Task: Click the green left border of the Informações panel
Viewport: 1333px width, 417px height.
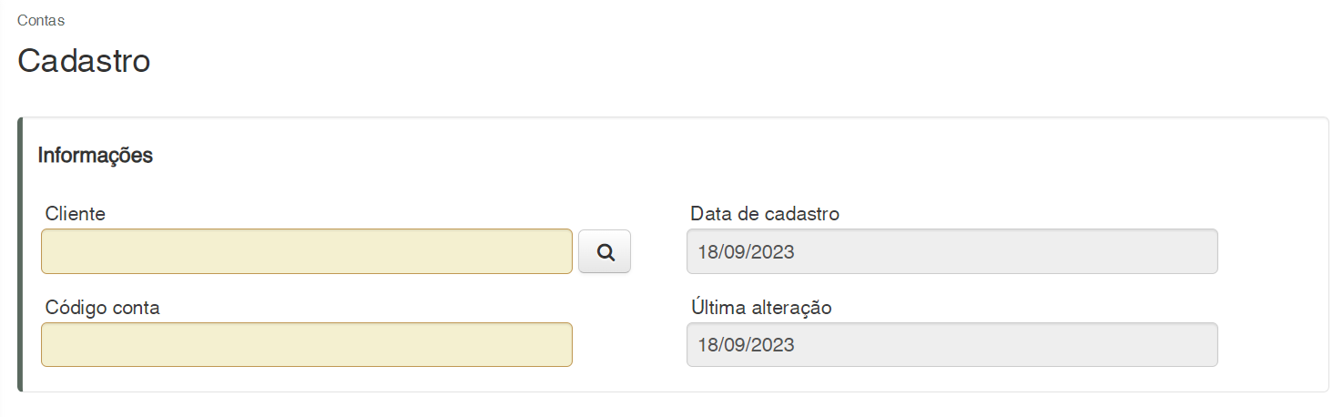Action: click(x=20, y=255)
